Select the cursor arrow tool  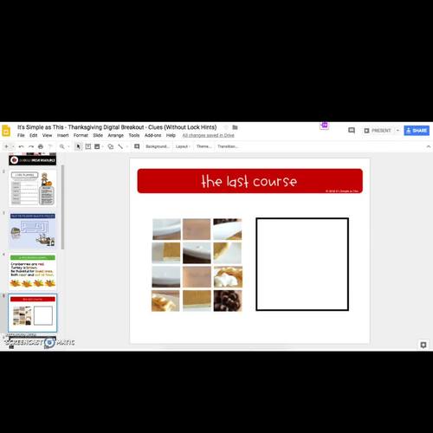(x=78, y=146)
